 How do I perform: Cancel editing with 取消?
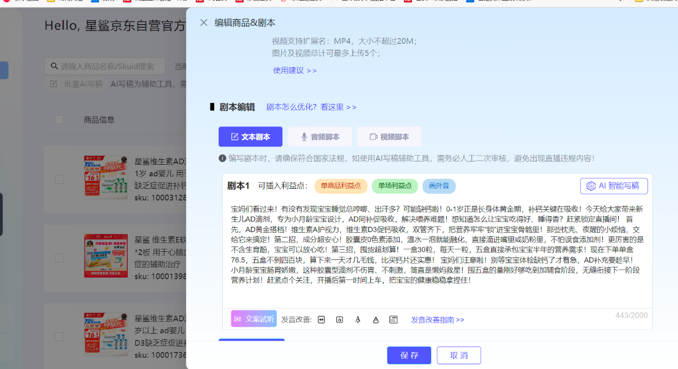coord(459,356)
